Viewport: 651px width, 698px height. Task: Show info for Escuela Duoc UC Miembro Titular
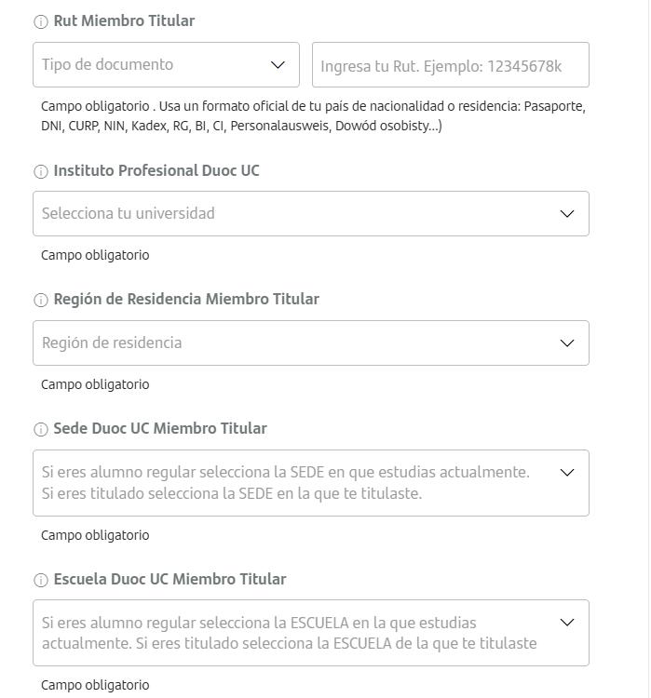coord(41,580)
